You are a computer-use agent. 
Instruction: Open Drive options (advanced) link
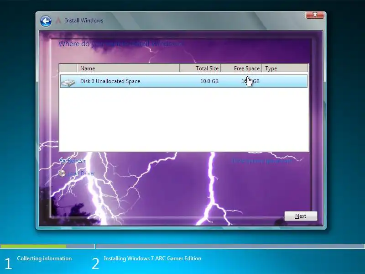click(262, 161)
